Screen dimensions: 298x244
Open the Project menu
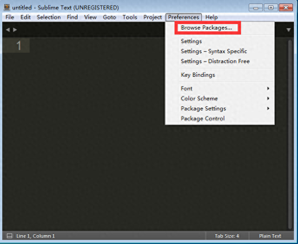(x=153, y=17)
